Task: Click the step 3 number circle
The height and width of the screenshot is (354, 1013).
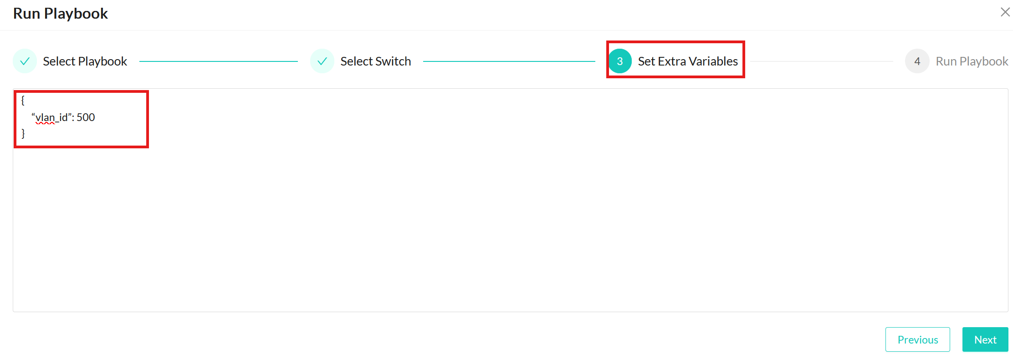Action: tap(619, 61)
